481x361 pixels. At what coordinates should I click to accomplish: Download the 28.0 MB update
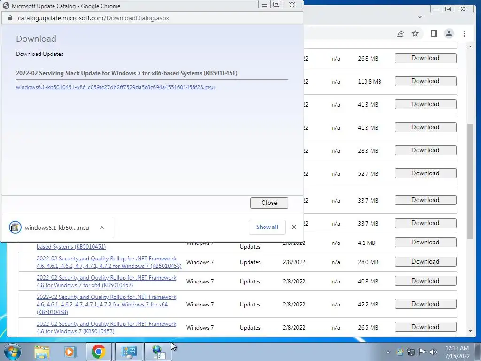(x=425, y=261)
